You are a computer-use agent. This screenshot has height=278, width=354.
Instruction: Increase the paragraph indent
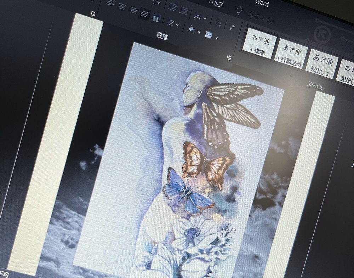click(183, 11)
